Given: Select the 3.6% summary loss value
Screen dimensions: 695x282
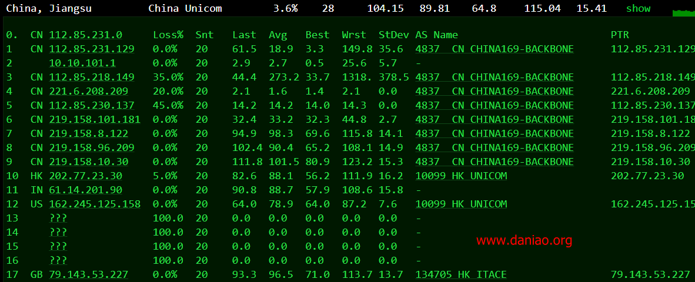Looking at the screenshot, I should click(286, 8).
